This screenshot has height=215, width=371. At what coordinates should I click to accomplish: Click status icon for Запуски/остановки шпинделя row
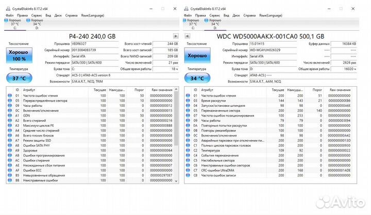click(188, 105)
